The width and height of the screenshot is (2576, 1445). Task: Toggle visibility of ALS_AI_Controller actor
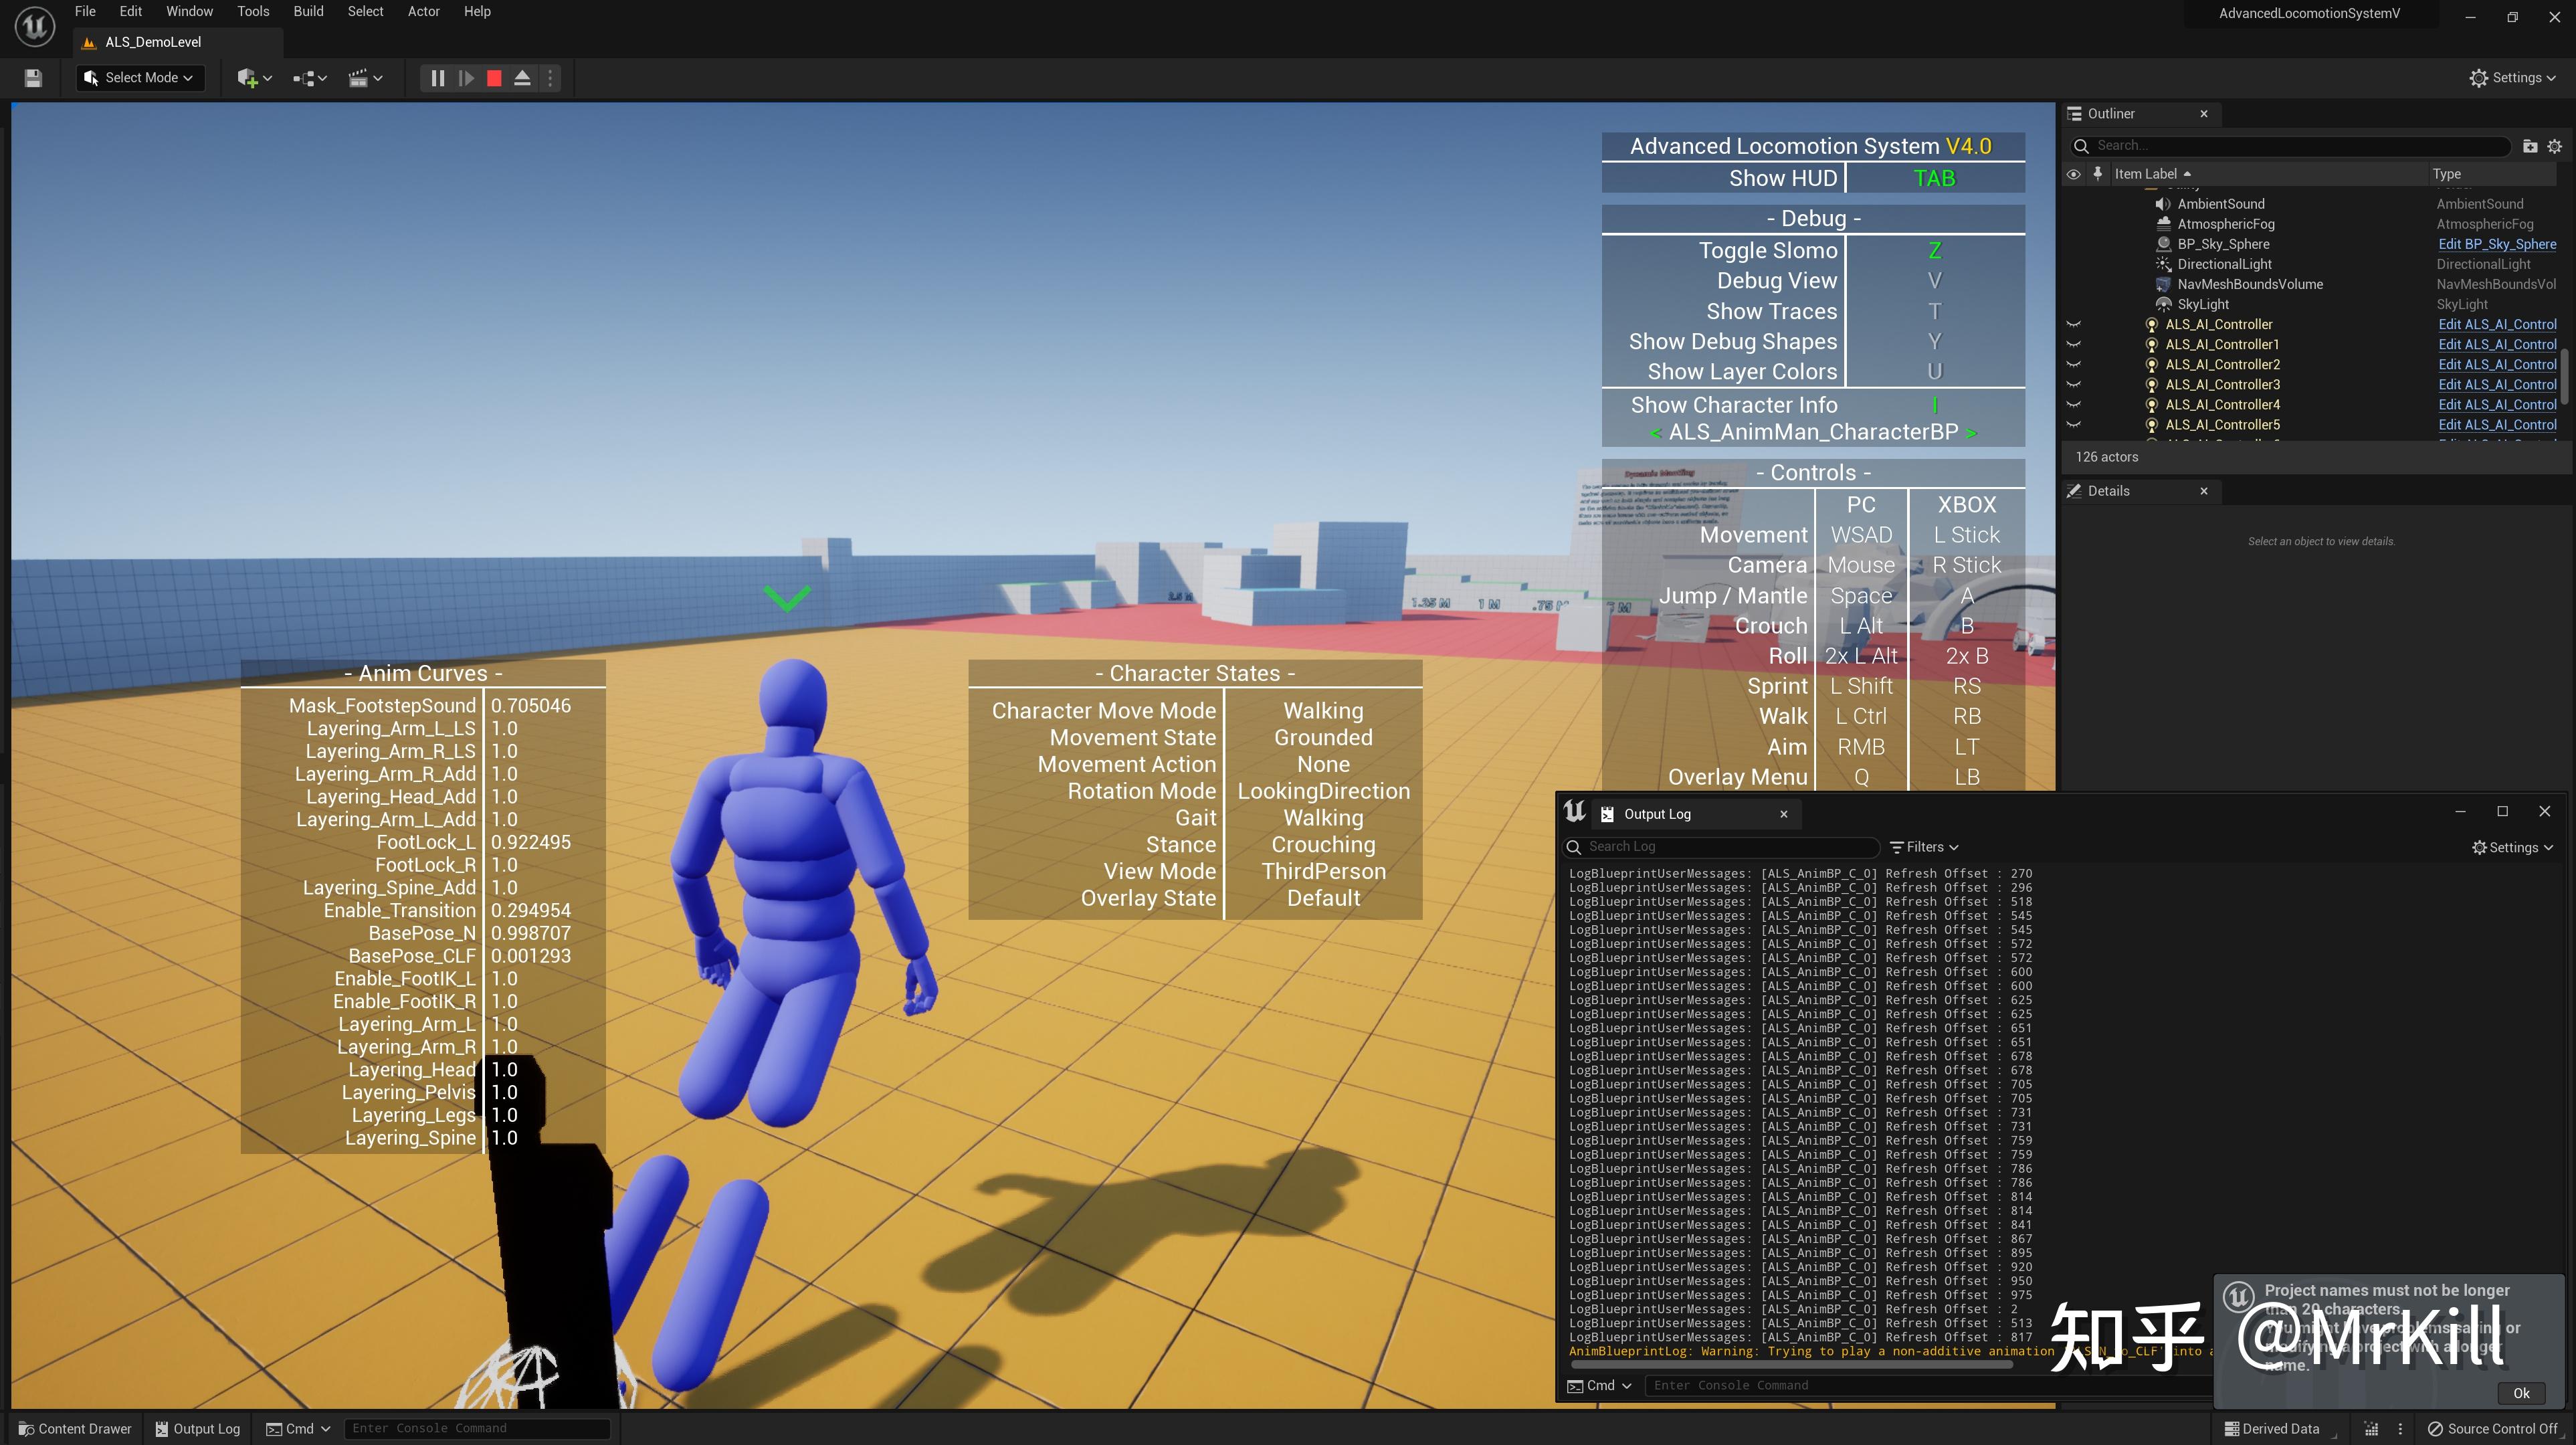point(2073,324)
